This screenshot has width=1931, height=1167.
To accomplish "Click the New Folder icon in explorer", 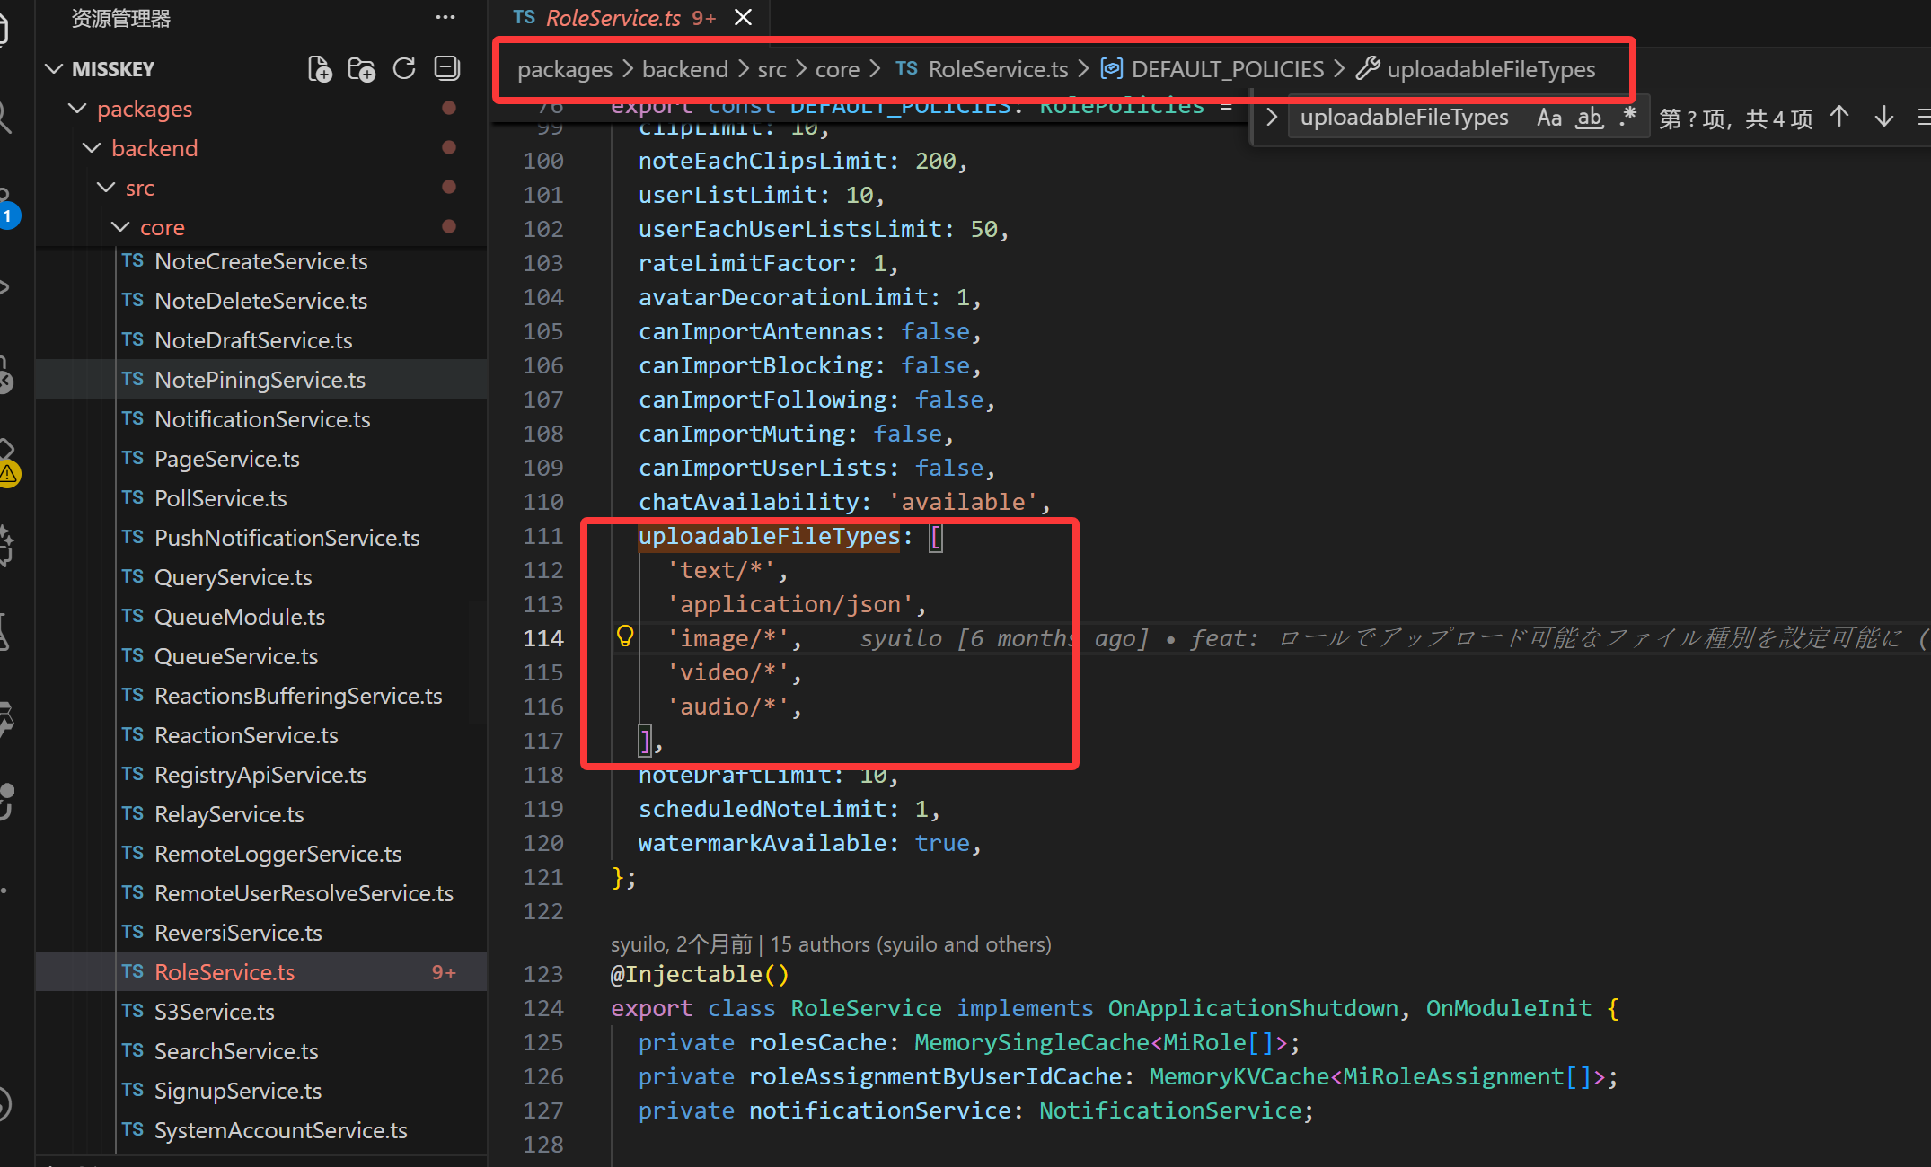I will (x=361, y=69).
